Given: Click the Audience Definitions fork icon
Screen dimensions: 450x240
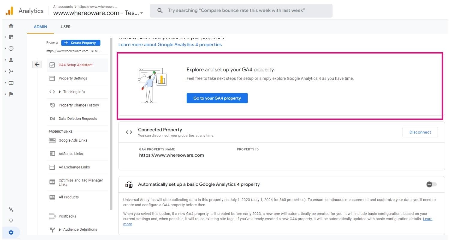Looking at the screenshot, I should pyautogui.click(x=53, y=229).
